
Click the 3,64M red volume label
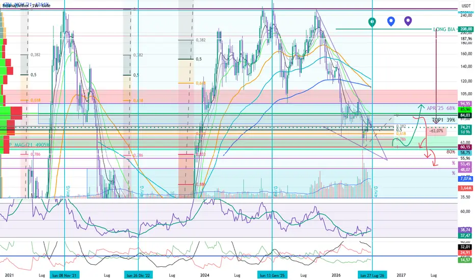click(466, 188)
